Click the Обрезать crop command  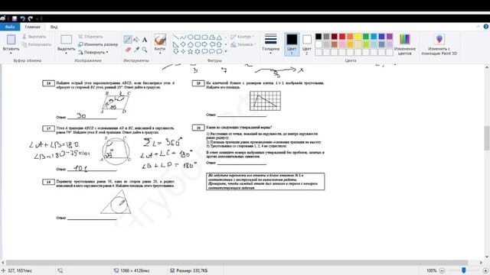[90, 37]
